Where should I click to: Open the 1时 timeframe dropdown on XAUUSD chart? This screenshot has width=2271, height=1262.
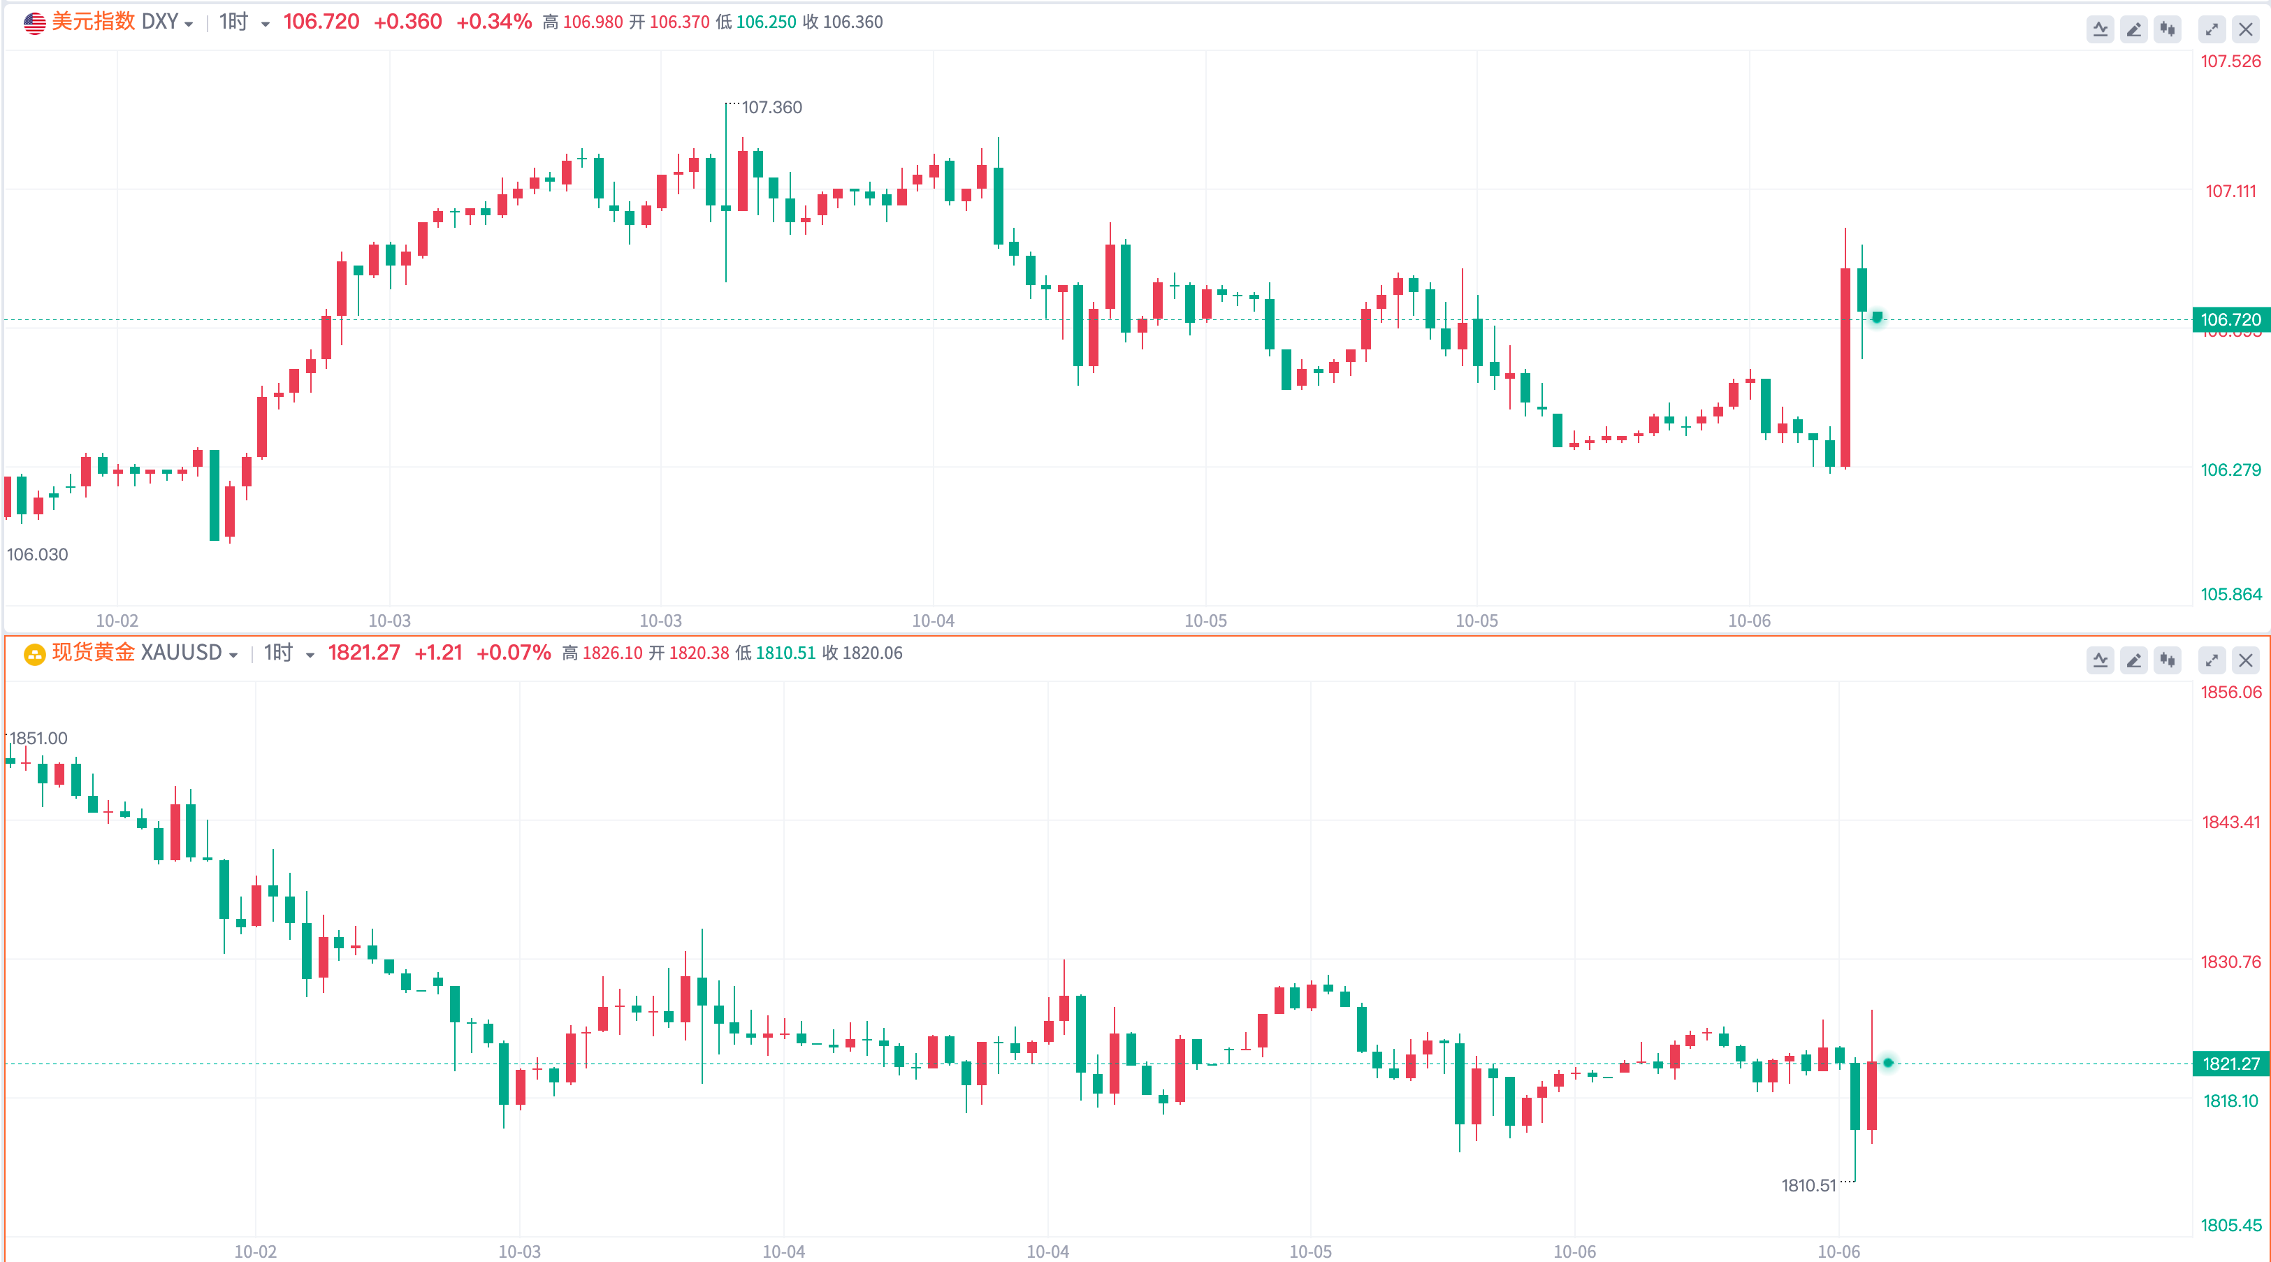(310, 655)
